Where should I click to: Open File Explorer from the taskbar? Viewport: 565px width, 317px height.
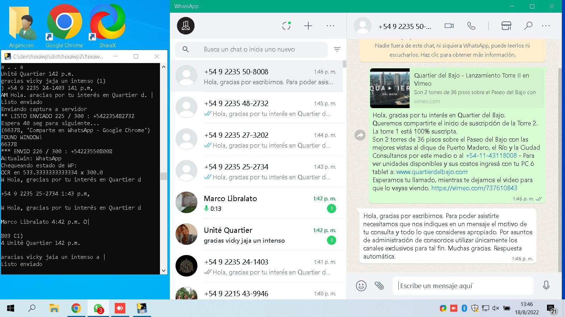click(x=54, y=309)
